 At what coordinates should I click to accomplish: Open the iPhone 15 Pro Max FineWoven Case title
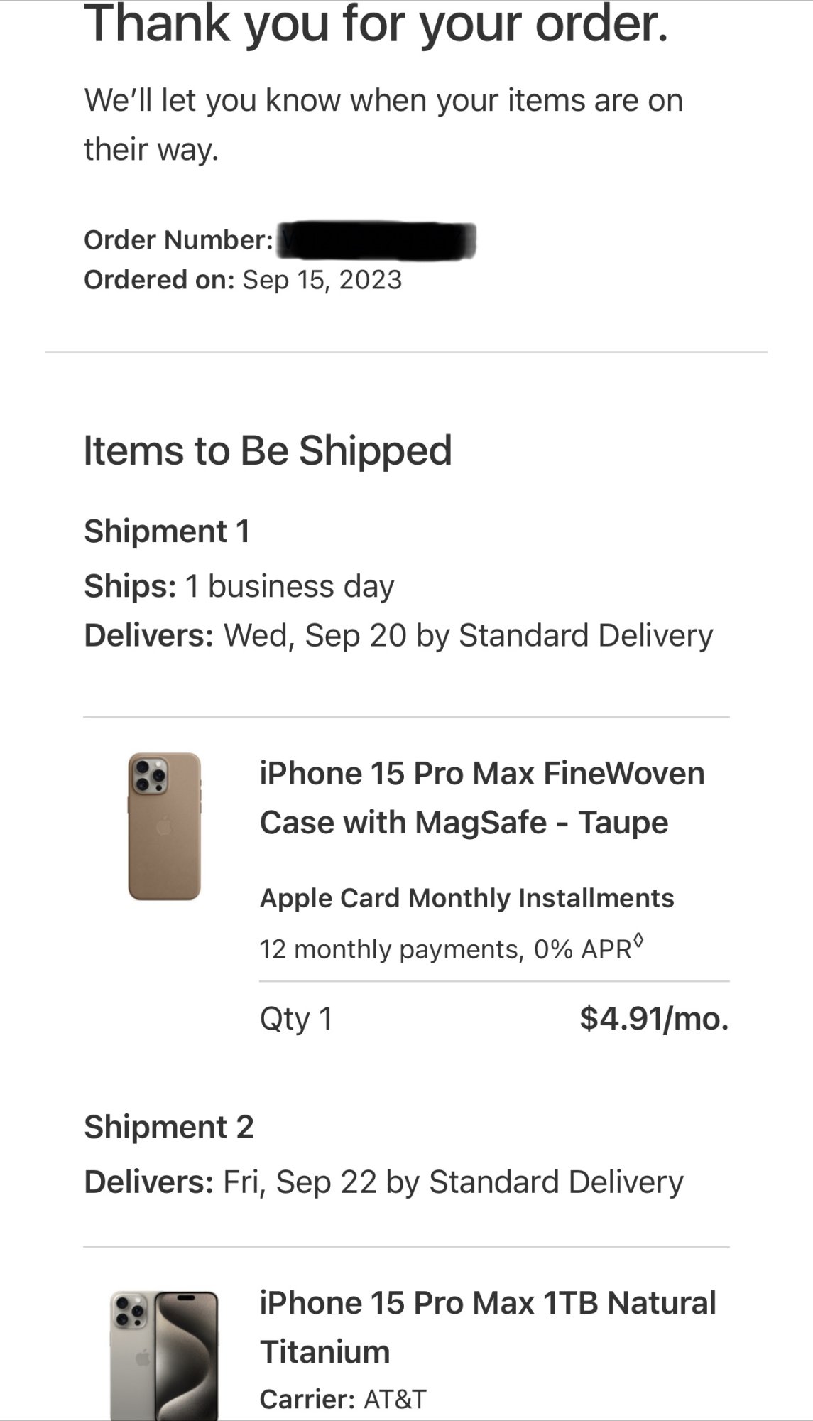click(481, 797)
